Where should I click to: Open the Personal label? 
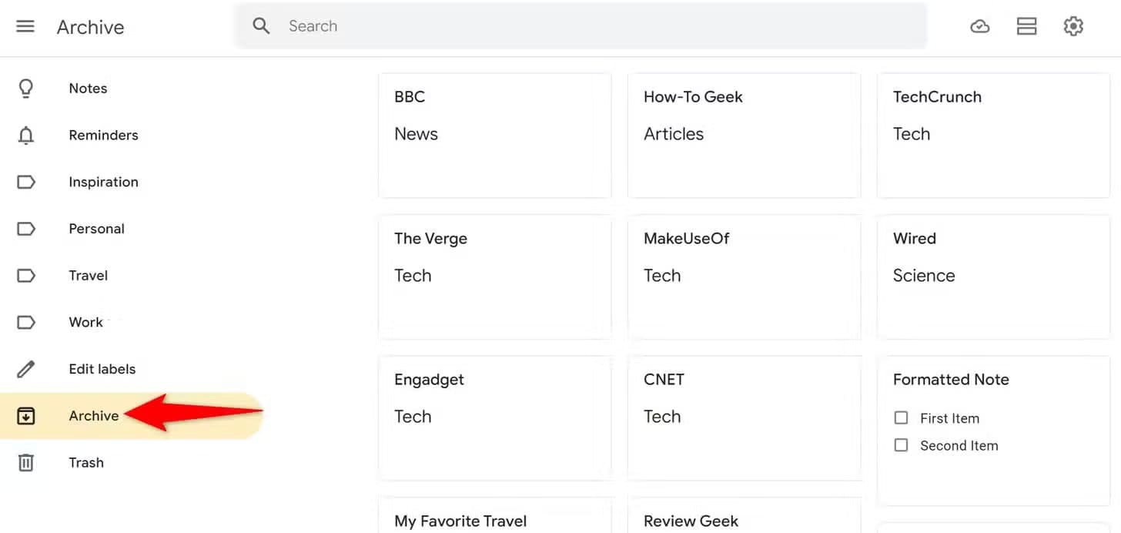pos(96,228)
